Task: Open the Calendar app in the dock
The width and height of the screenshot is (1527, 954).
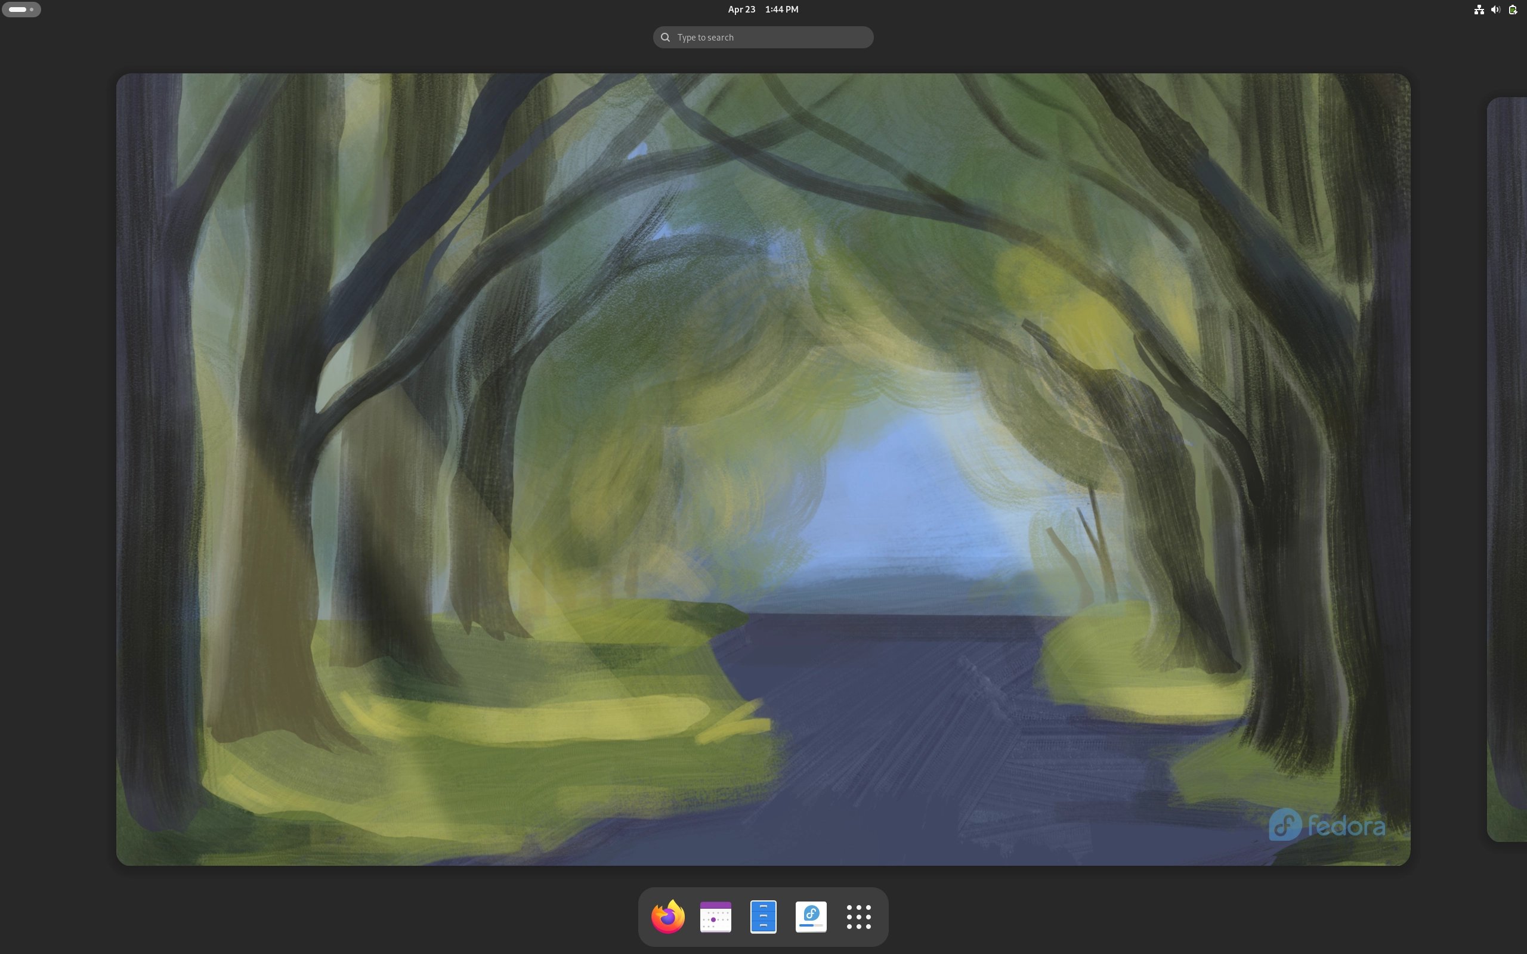Action: point(716,917)
